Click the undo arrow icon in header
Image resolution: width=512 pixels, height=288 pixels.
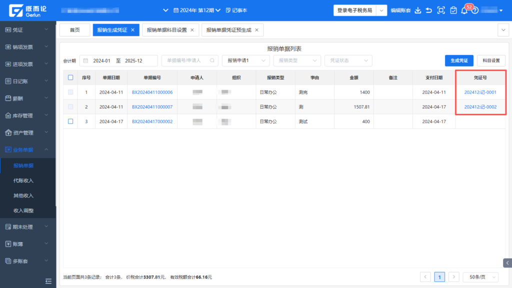[x=429, y=10]
